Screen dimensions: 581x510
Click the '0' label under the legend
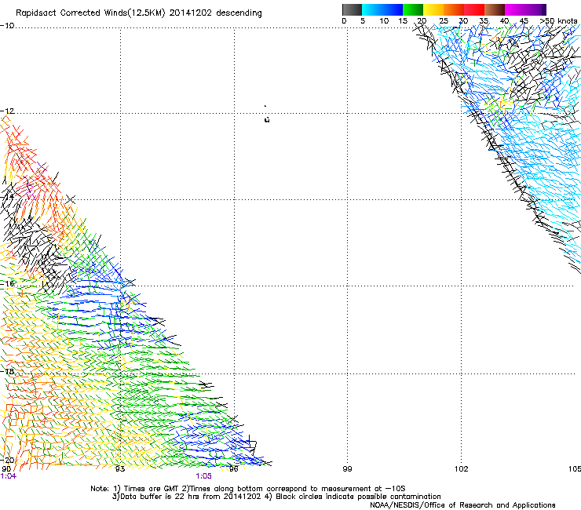tap(344, 21)
